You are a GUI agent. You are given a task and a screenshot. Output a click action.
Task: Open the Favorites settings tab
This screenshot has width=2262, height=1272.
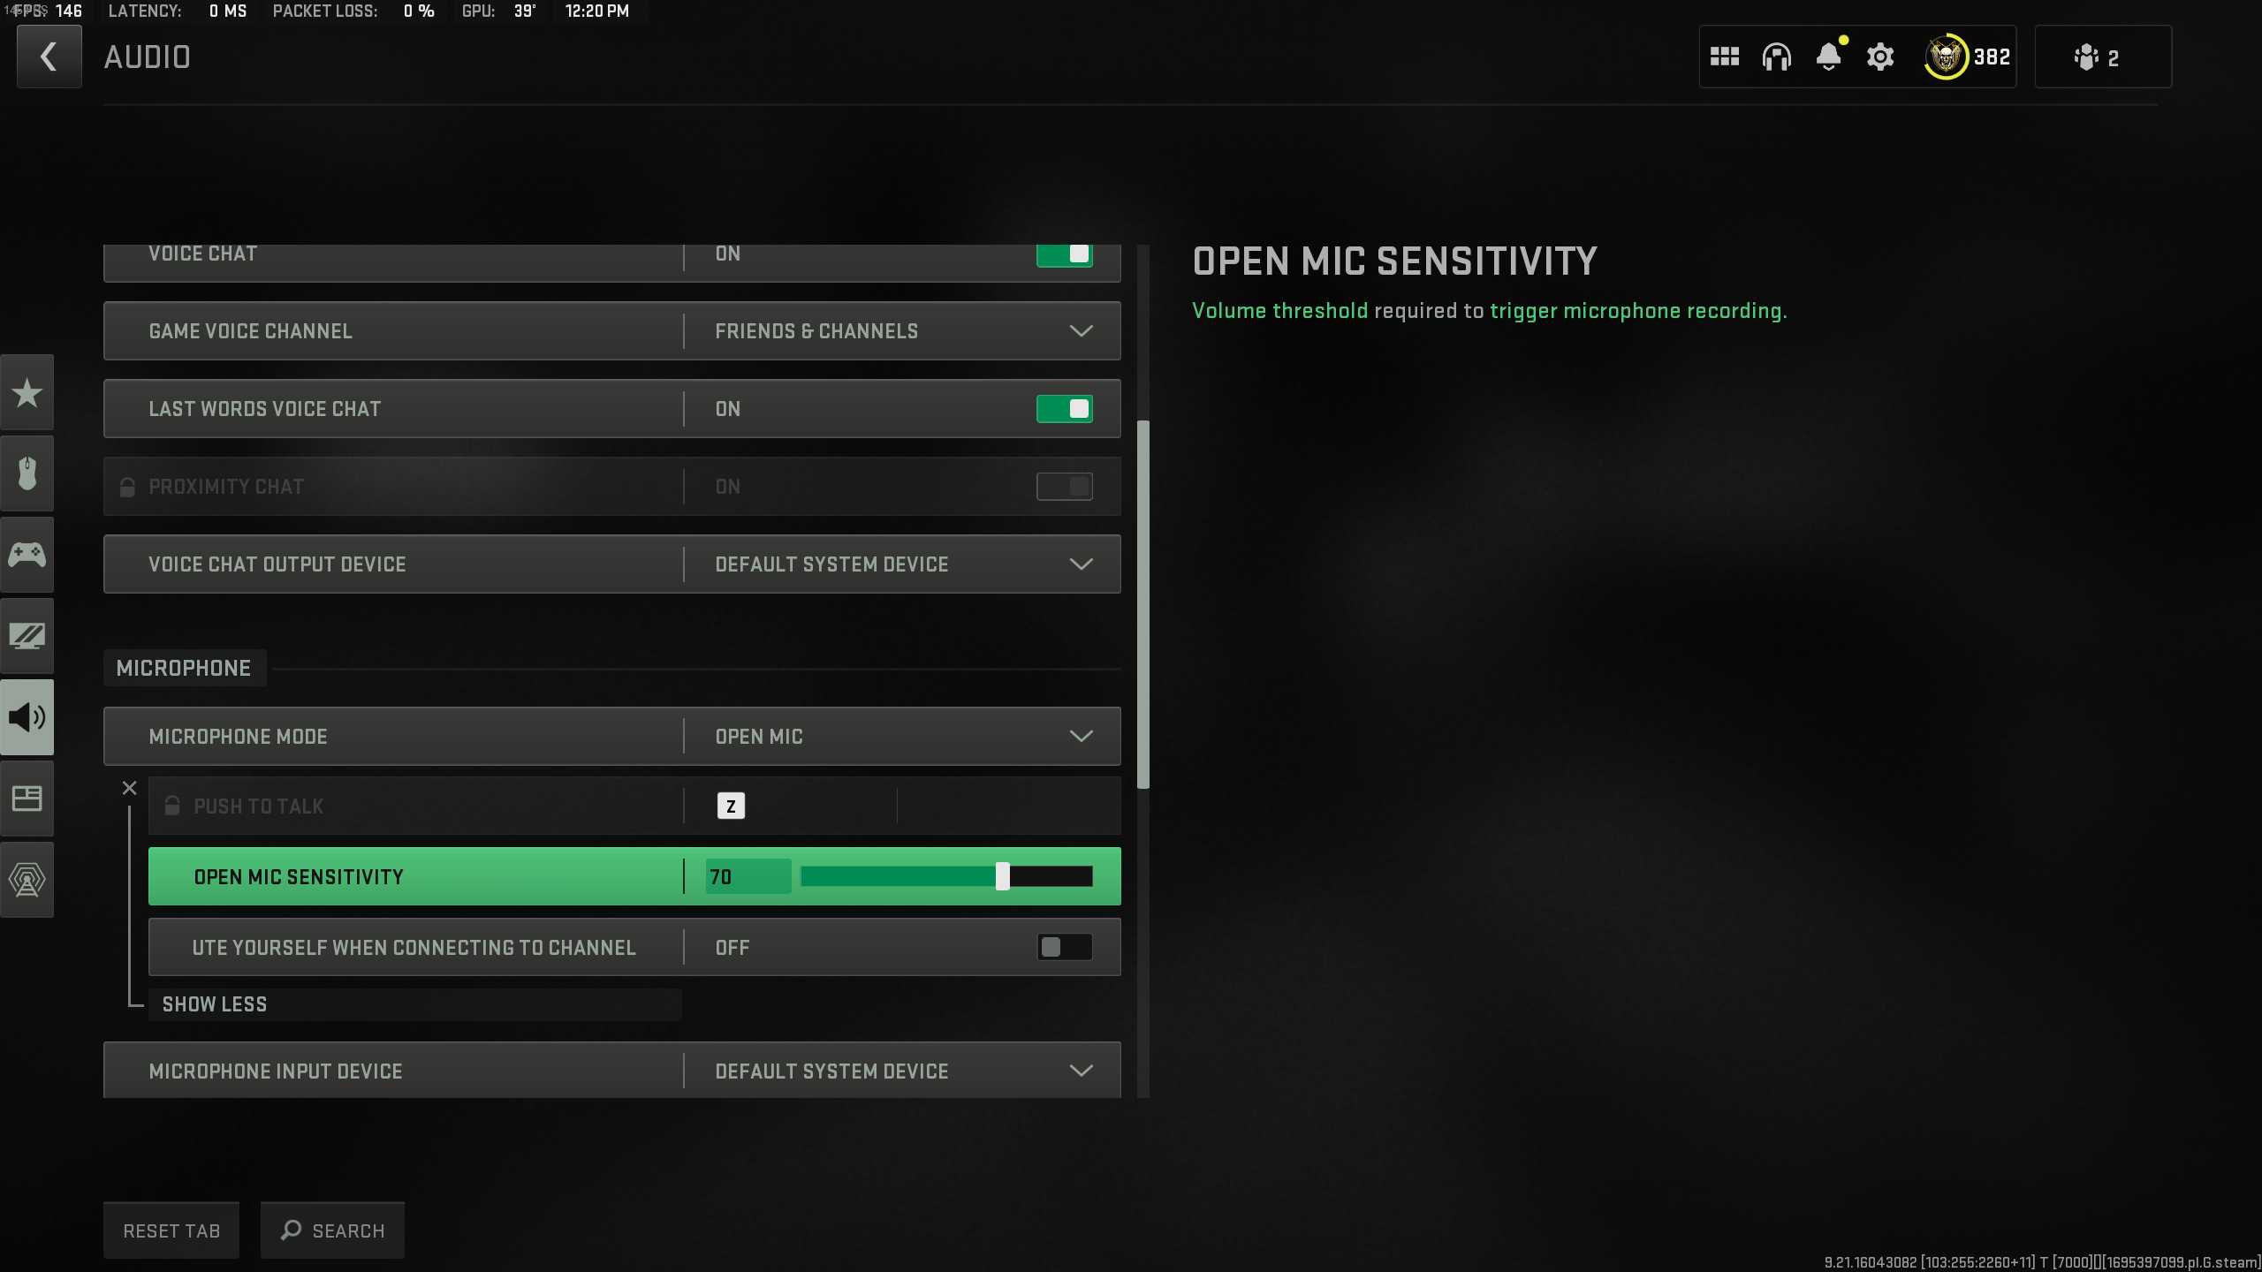coord(27,392)
